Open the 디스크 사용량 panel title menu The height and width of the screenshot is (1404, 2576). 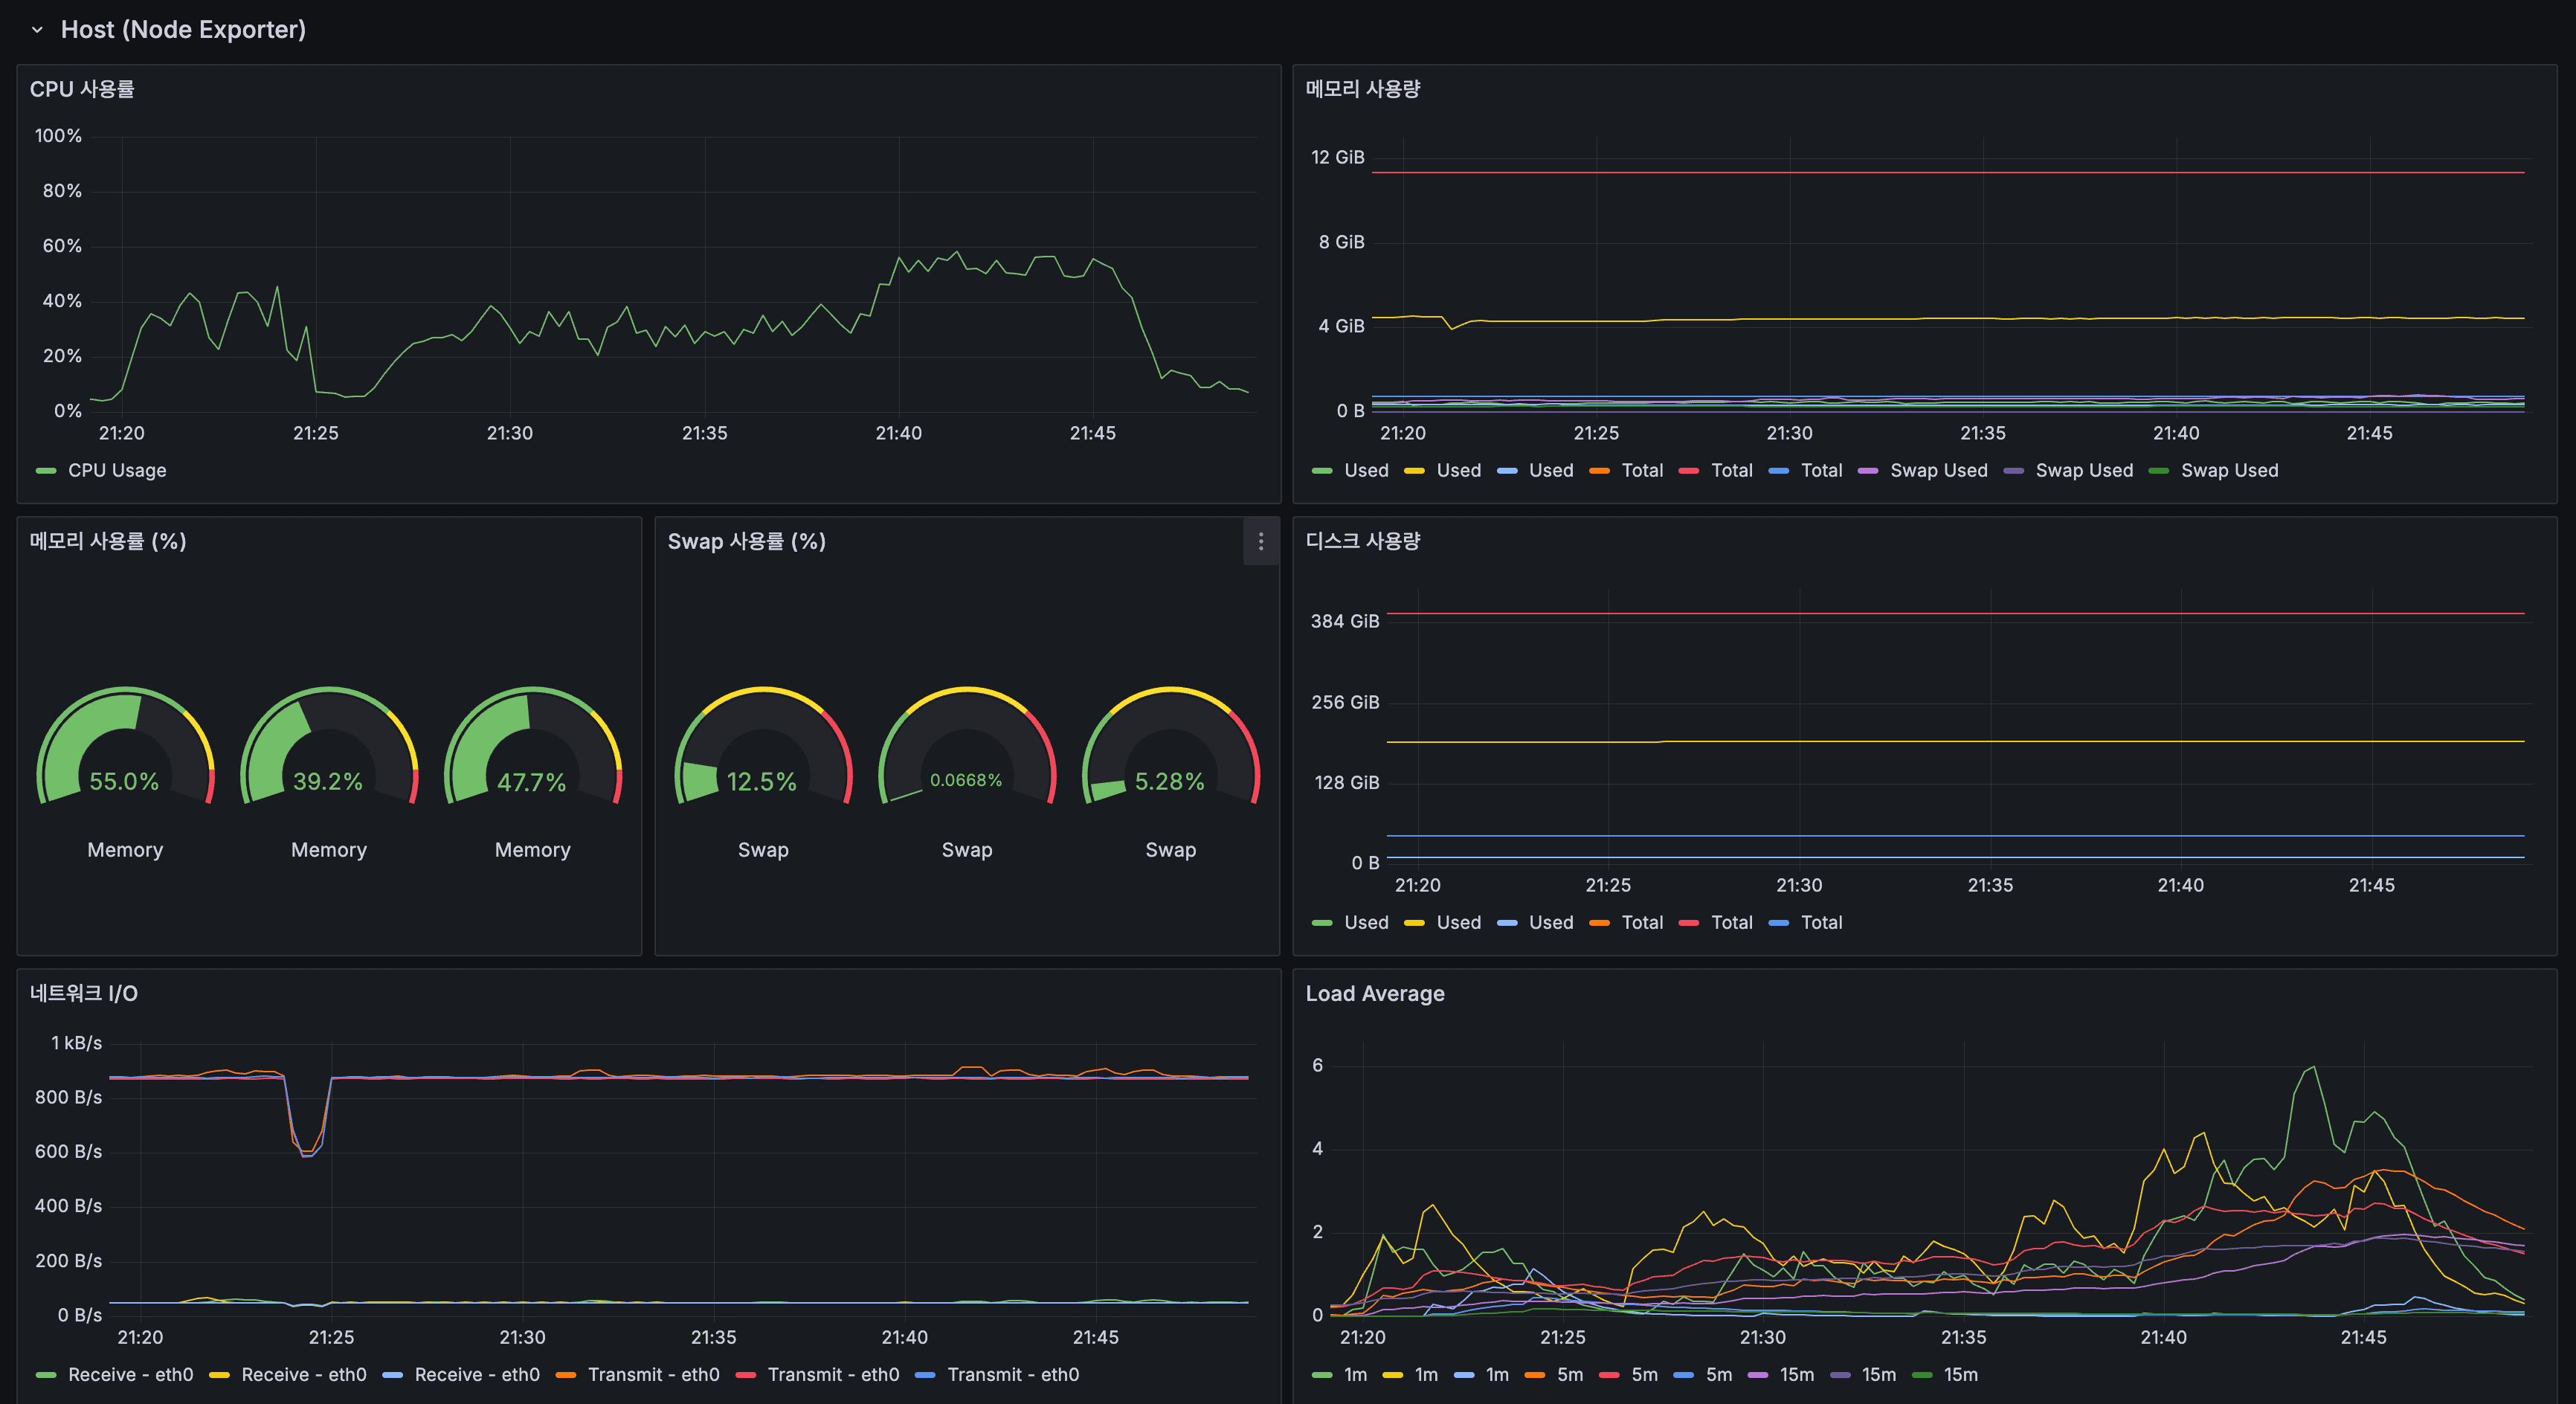1362,541
